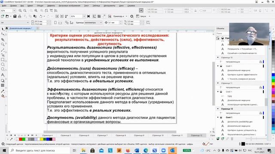Select the Shape edit tool

pos(3,34)
